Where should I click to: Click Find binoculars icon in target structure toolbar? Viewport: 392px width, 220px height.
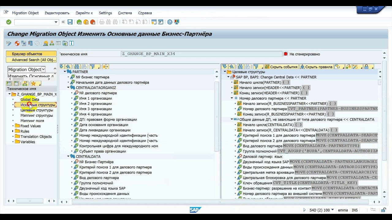coord(240,67)
